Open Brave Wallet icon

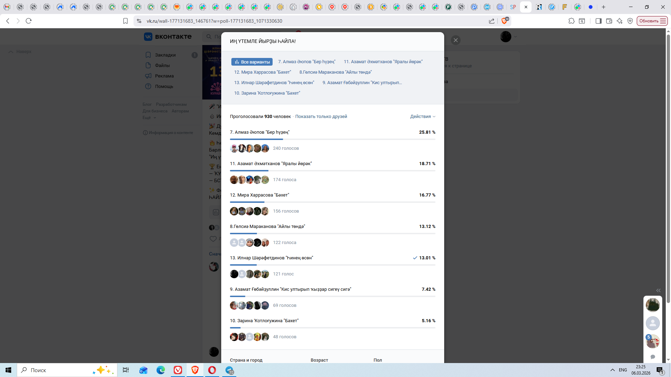[x=609, y=21]
